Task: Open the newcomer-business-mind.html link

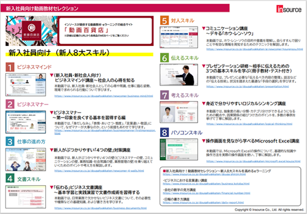Action: tap(104, 96)
